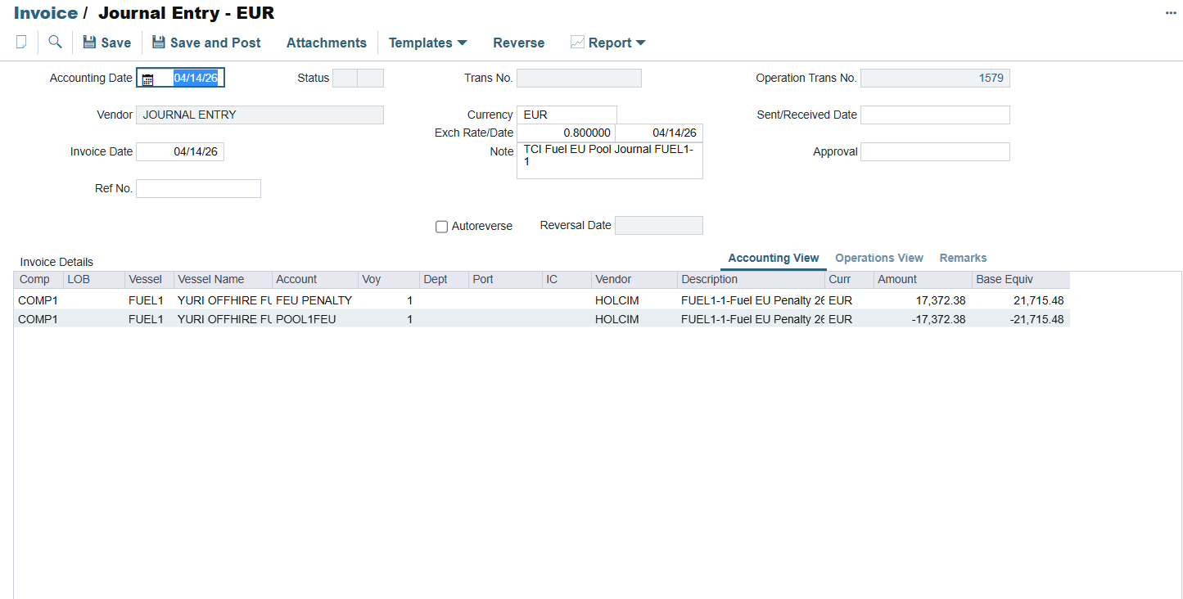The image size is (1183, 599).
Task: Switch to the Remarks tab
Action: coord(963,258)
